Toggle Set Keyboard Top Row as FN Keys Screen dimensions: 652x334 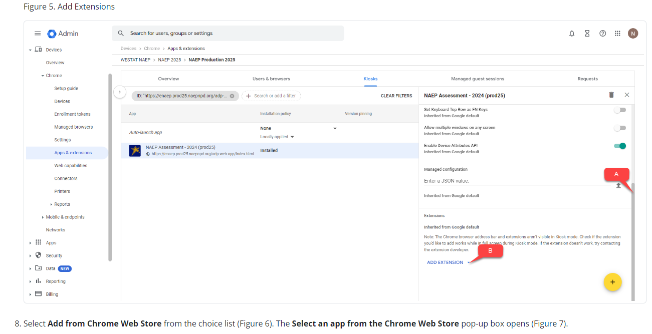620,110
